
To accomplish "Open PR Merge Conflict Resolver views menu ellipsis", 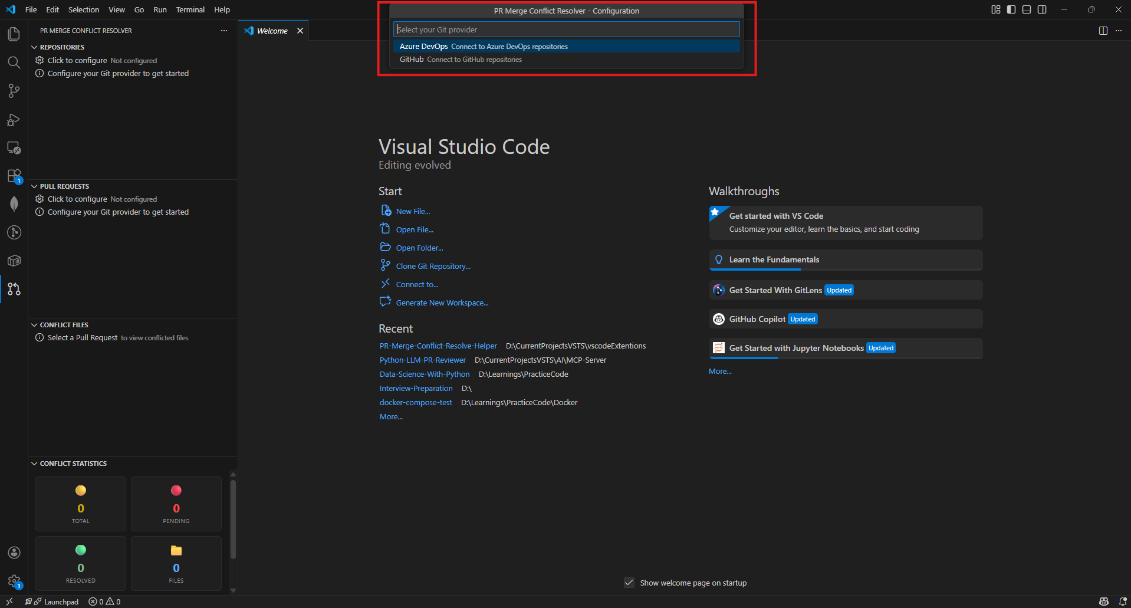I will point(224,31).
